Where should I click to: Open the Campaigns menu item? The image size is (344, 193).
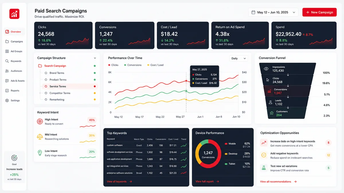15,41
